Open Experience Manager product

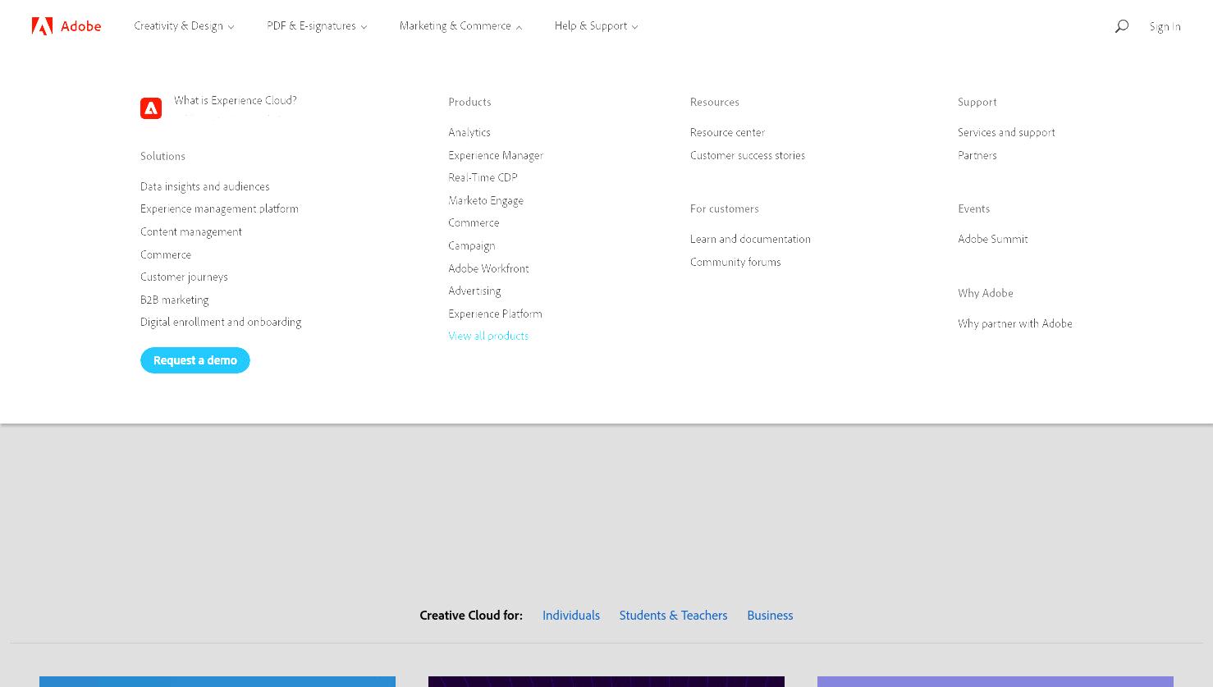(496, 155)
